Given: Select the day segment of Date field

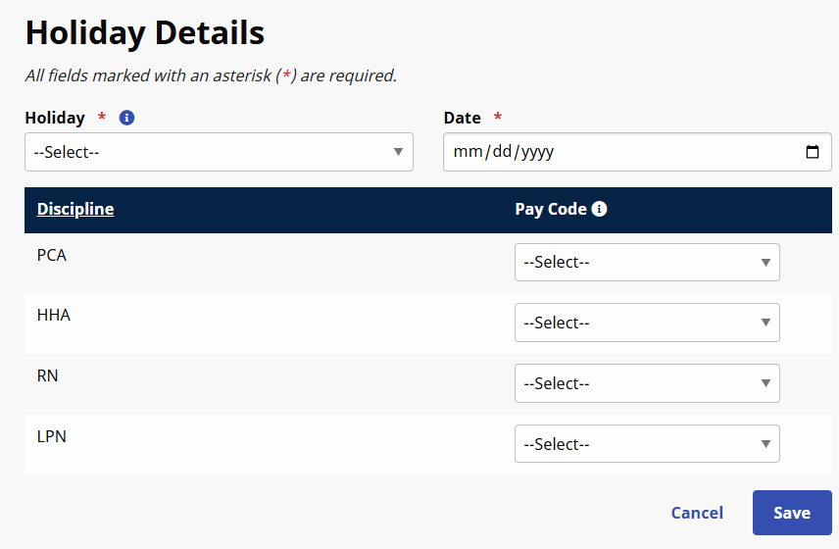Looking at the screenshot, I should click(x=501, y=152).
